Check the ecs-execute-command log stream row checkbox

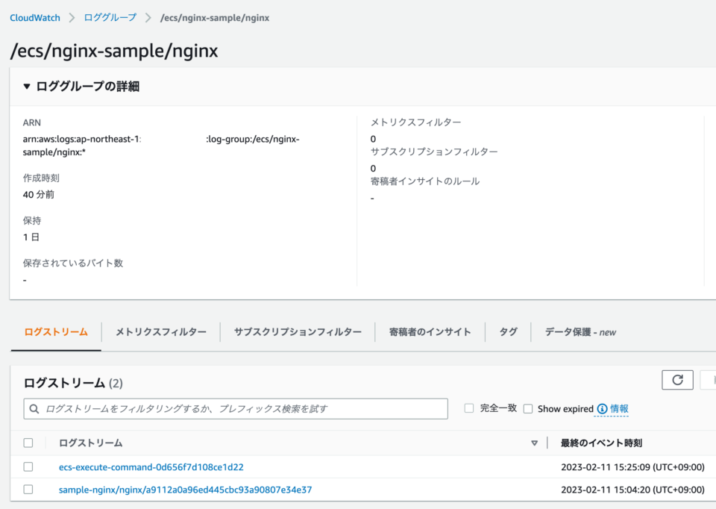28,466
